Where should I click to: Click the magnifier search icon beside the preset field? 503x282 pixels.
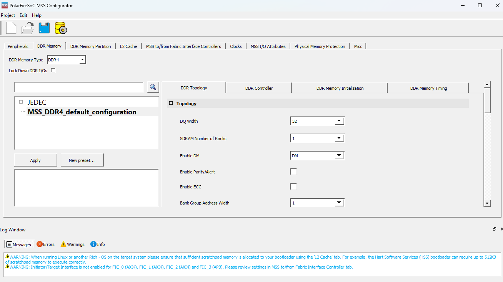click(153, 87)
